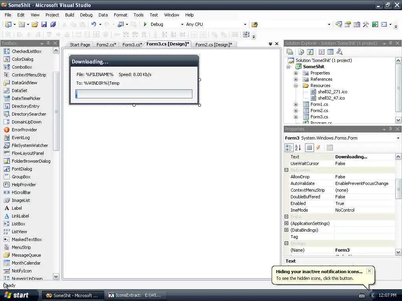Click View Code icon in Solution Explorer

click(x=322, y=52)
